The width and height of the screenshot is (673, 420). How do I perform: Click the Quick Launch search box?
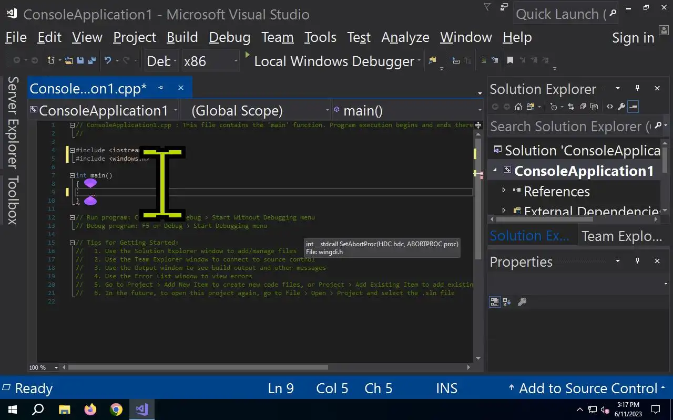[566, 14]
